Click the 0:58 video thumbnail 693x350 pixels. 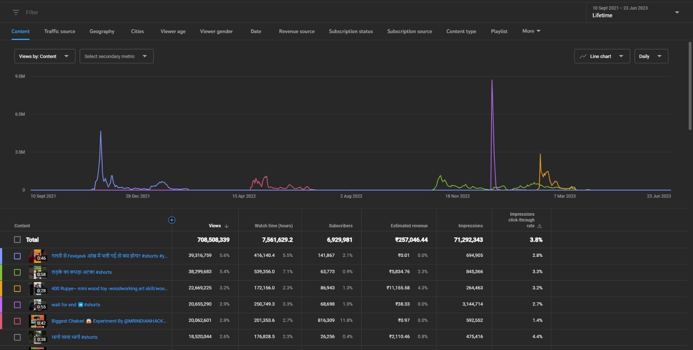38,272
